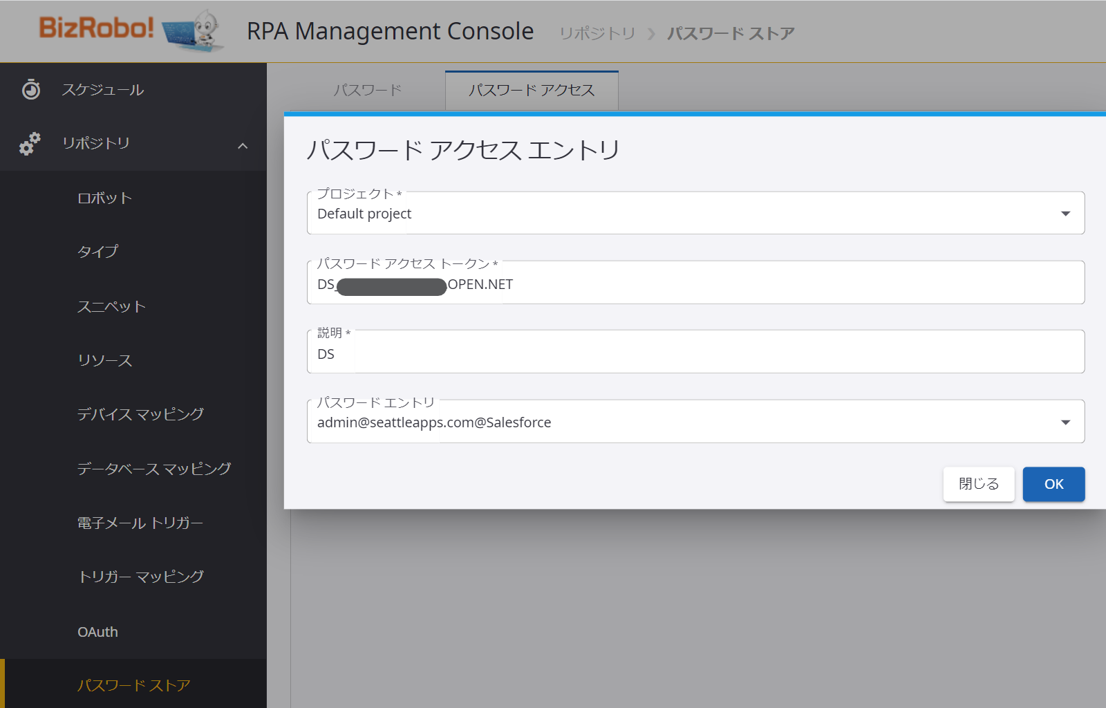Open スケジュール in the sidebar

click(x=102, y=90)
